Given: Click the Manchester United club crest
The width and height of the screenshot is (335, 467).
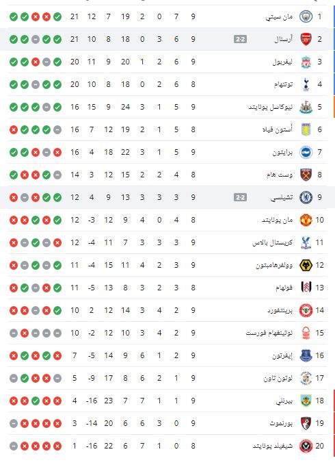Looking at the screenshot, I should click(x=306, y=220).
